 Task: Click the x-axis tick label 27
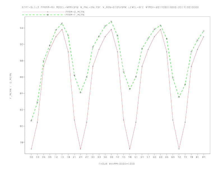point(87,157)
